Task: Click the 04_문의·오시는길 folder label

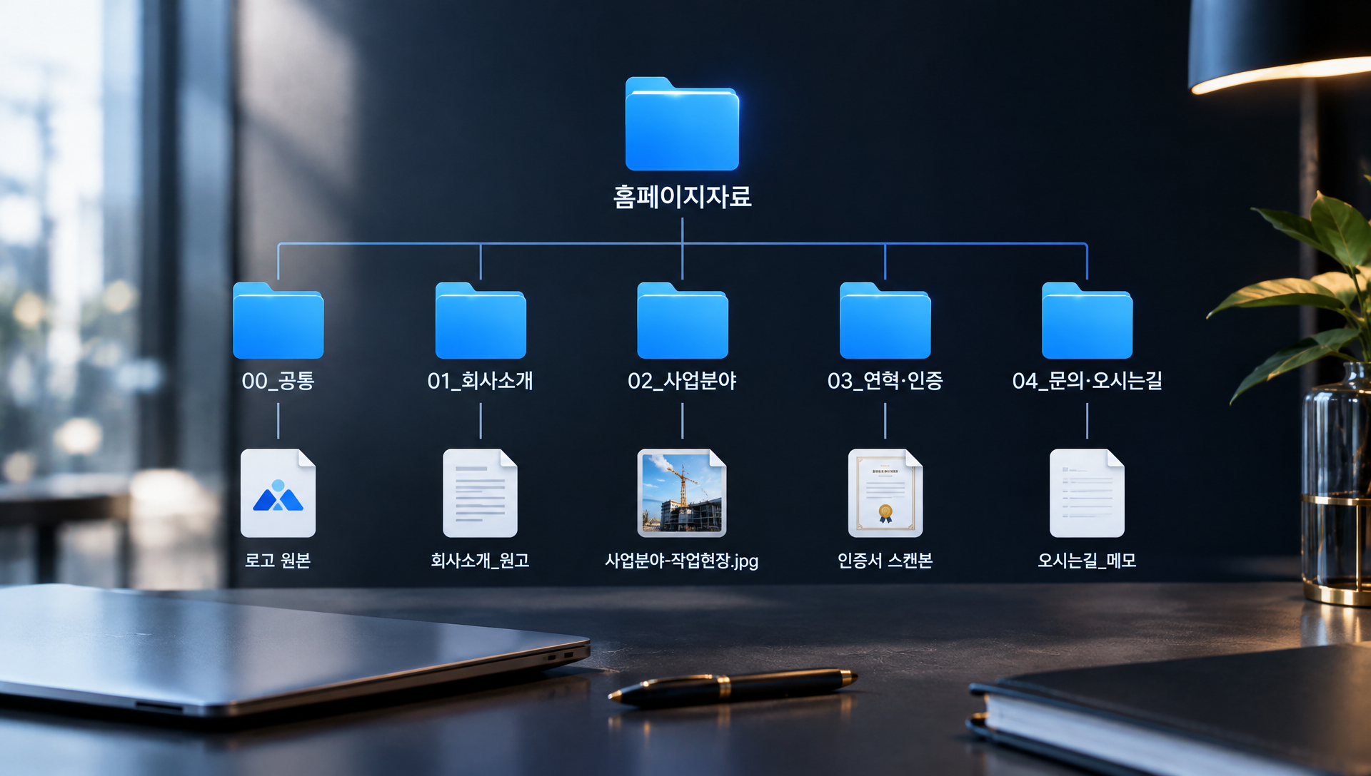Action: coord(1087,381)
